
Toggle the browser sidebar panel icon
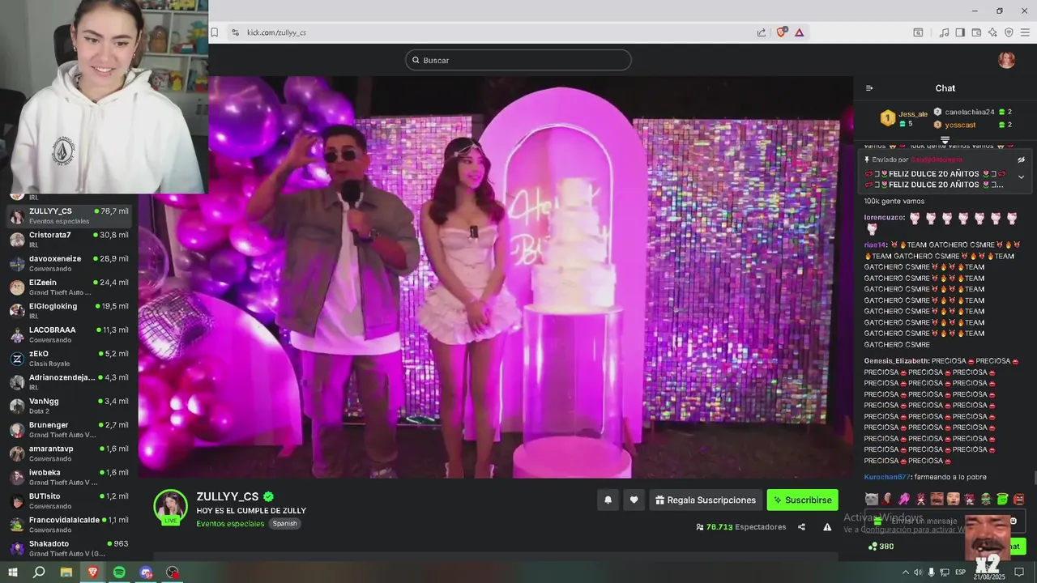click(960, 32)
